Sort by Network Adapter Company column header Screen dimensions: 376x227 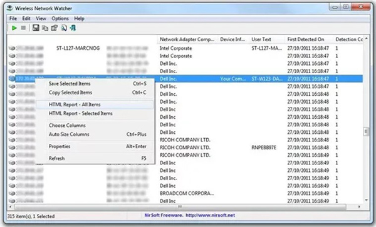[x=187, y=39]
